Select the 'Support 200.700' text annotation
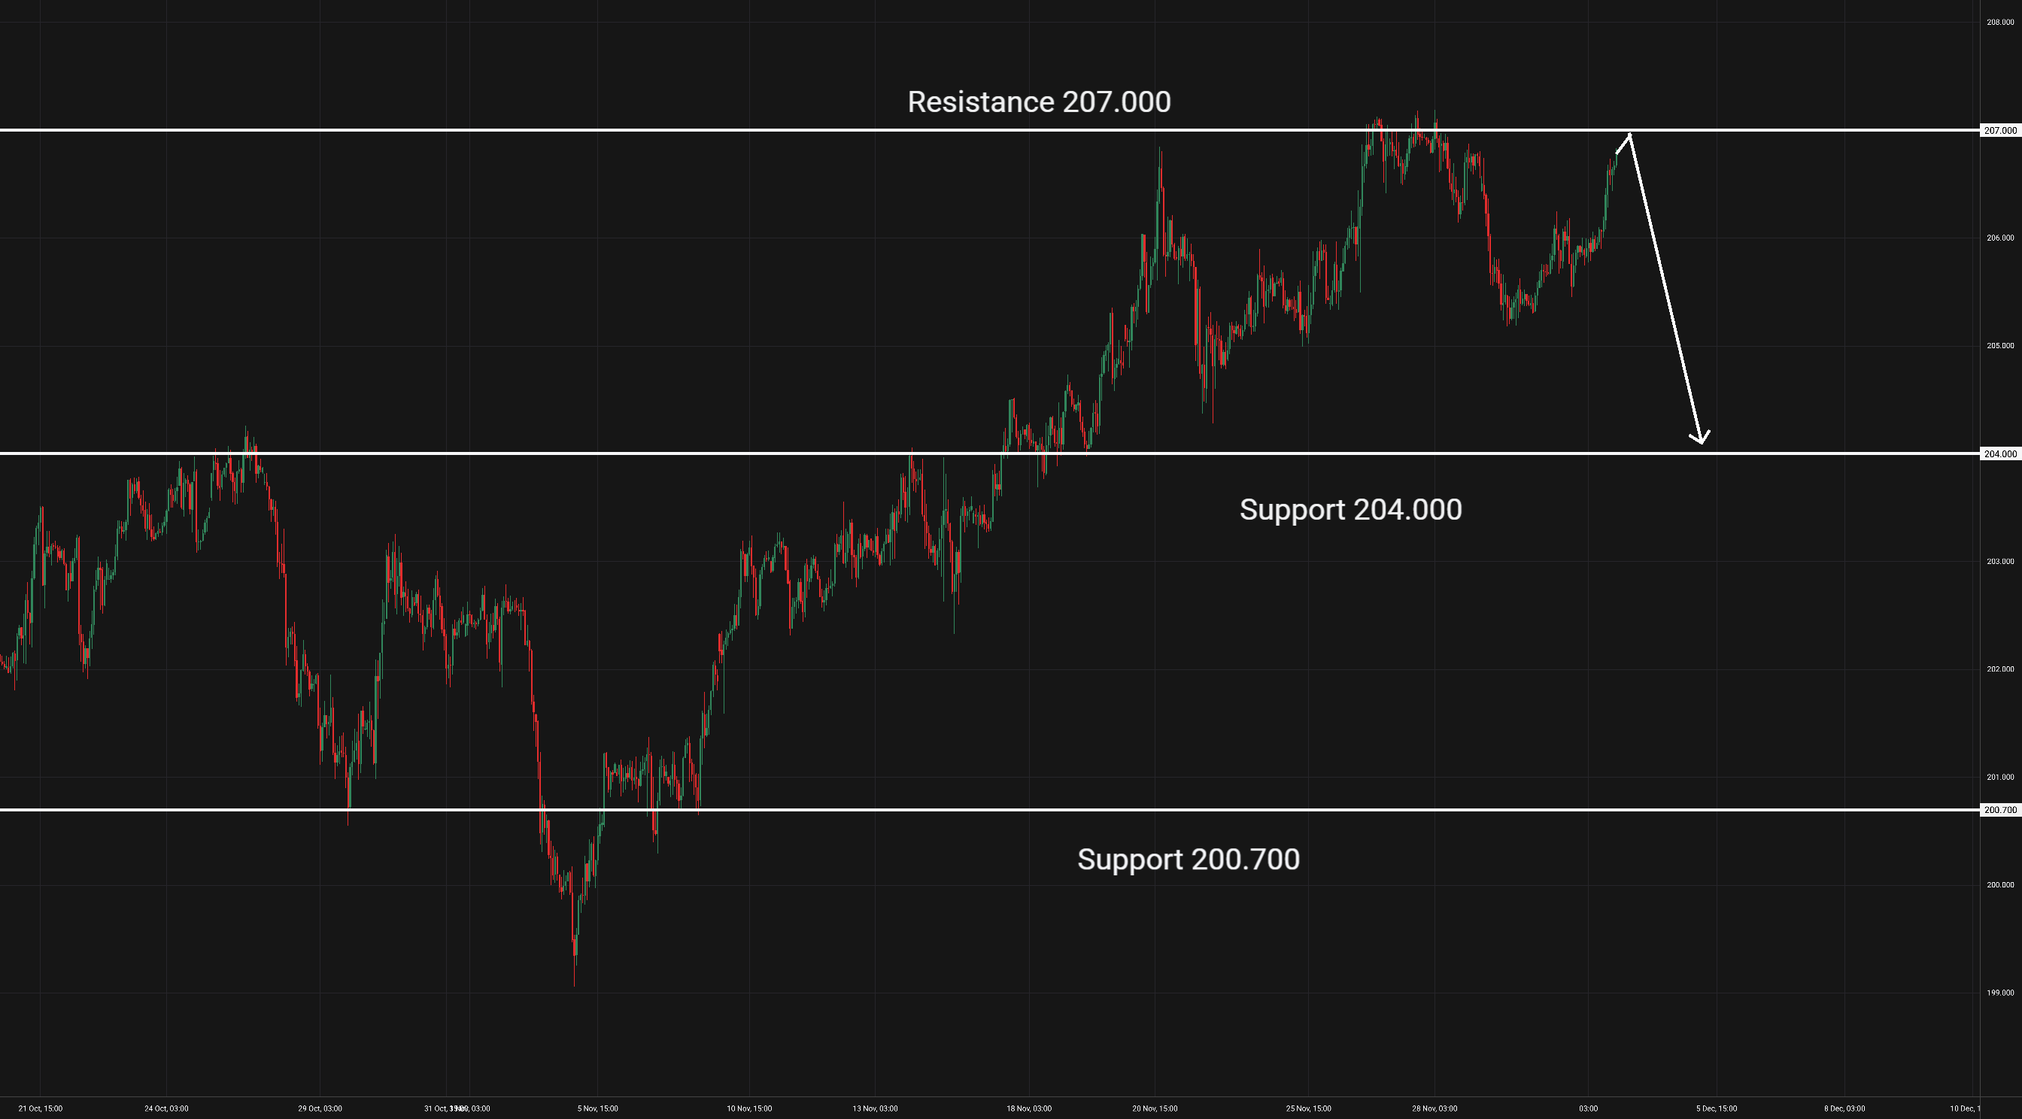 coord(1189,860)
